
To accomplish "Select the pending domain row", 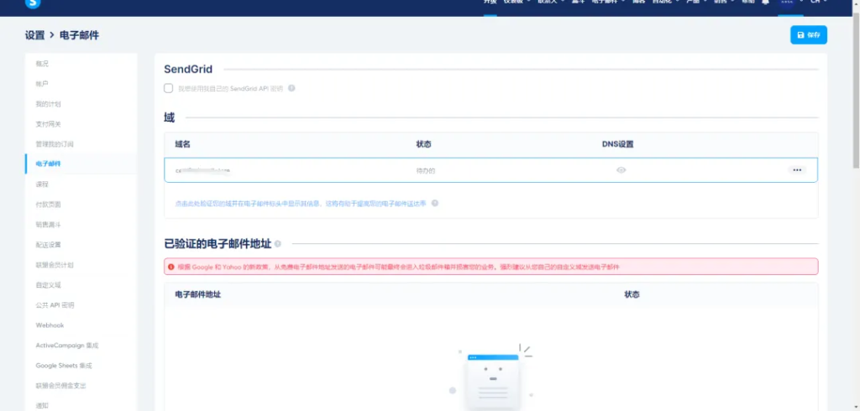I will (490, 170).
